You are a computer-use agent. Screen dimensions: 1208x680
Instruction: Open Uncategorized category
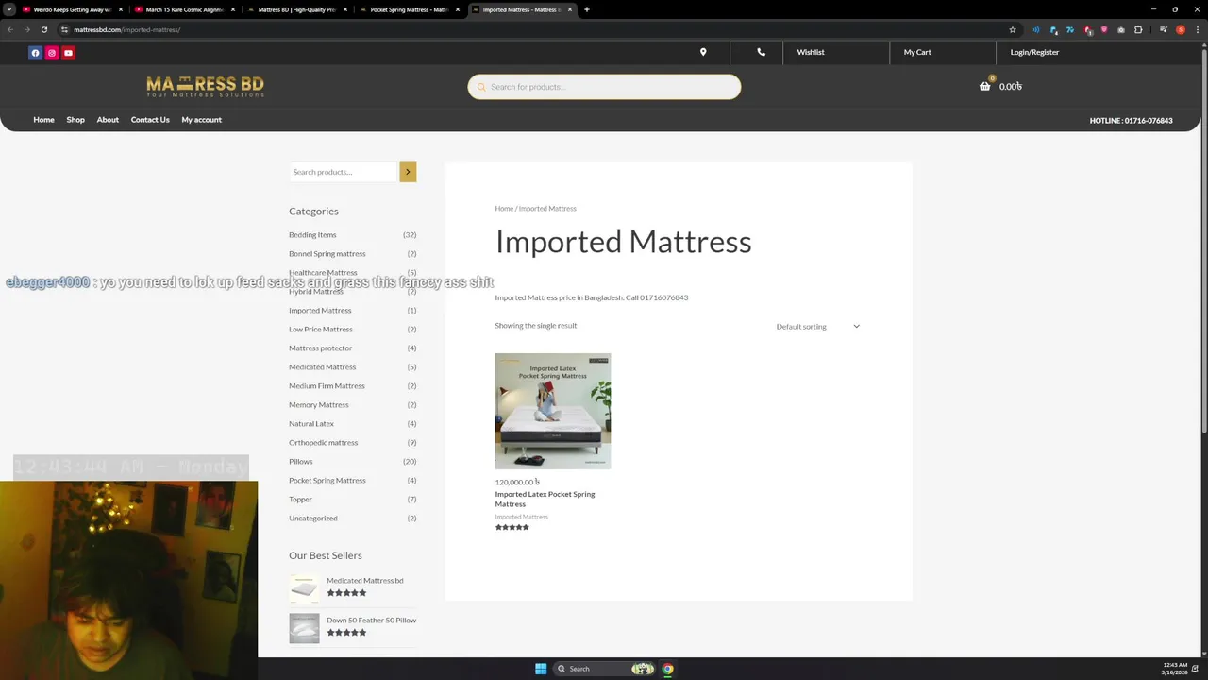tap(312, 518)
